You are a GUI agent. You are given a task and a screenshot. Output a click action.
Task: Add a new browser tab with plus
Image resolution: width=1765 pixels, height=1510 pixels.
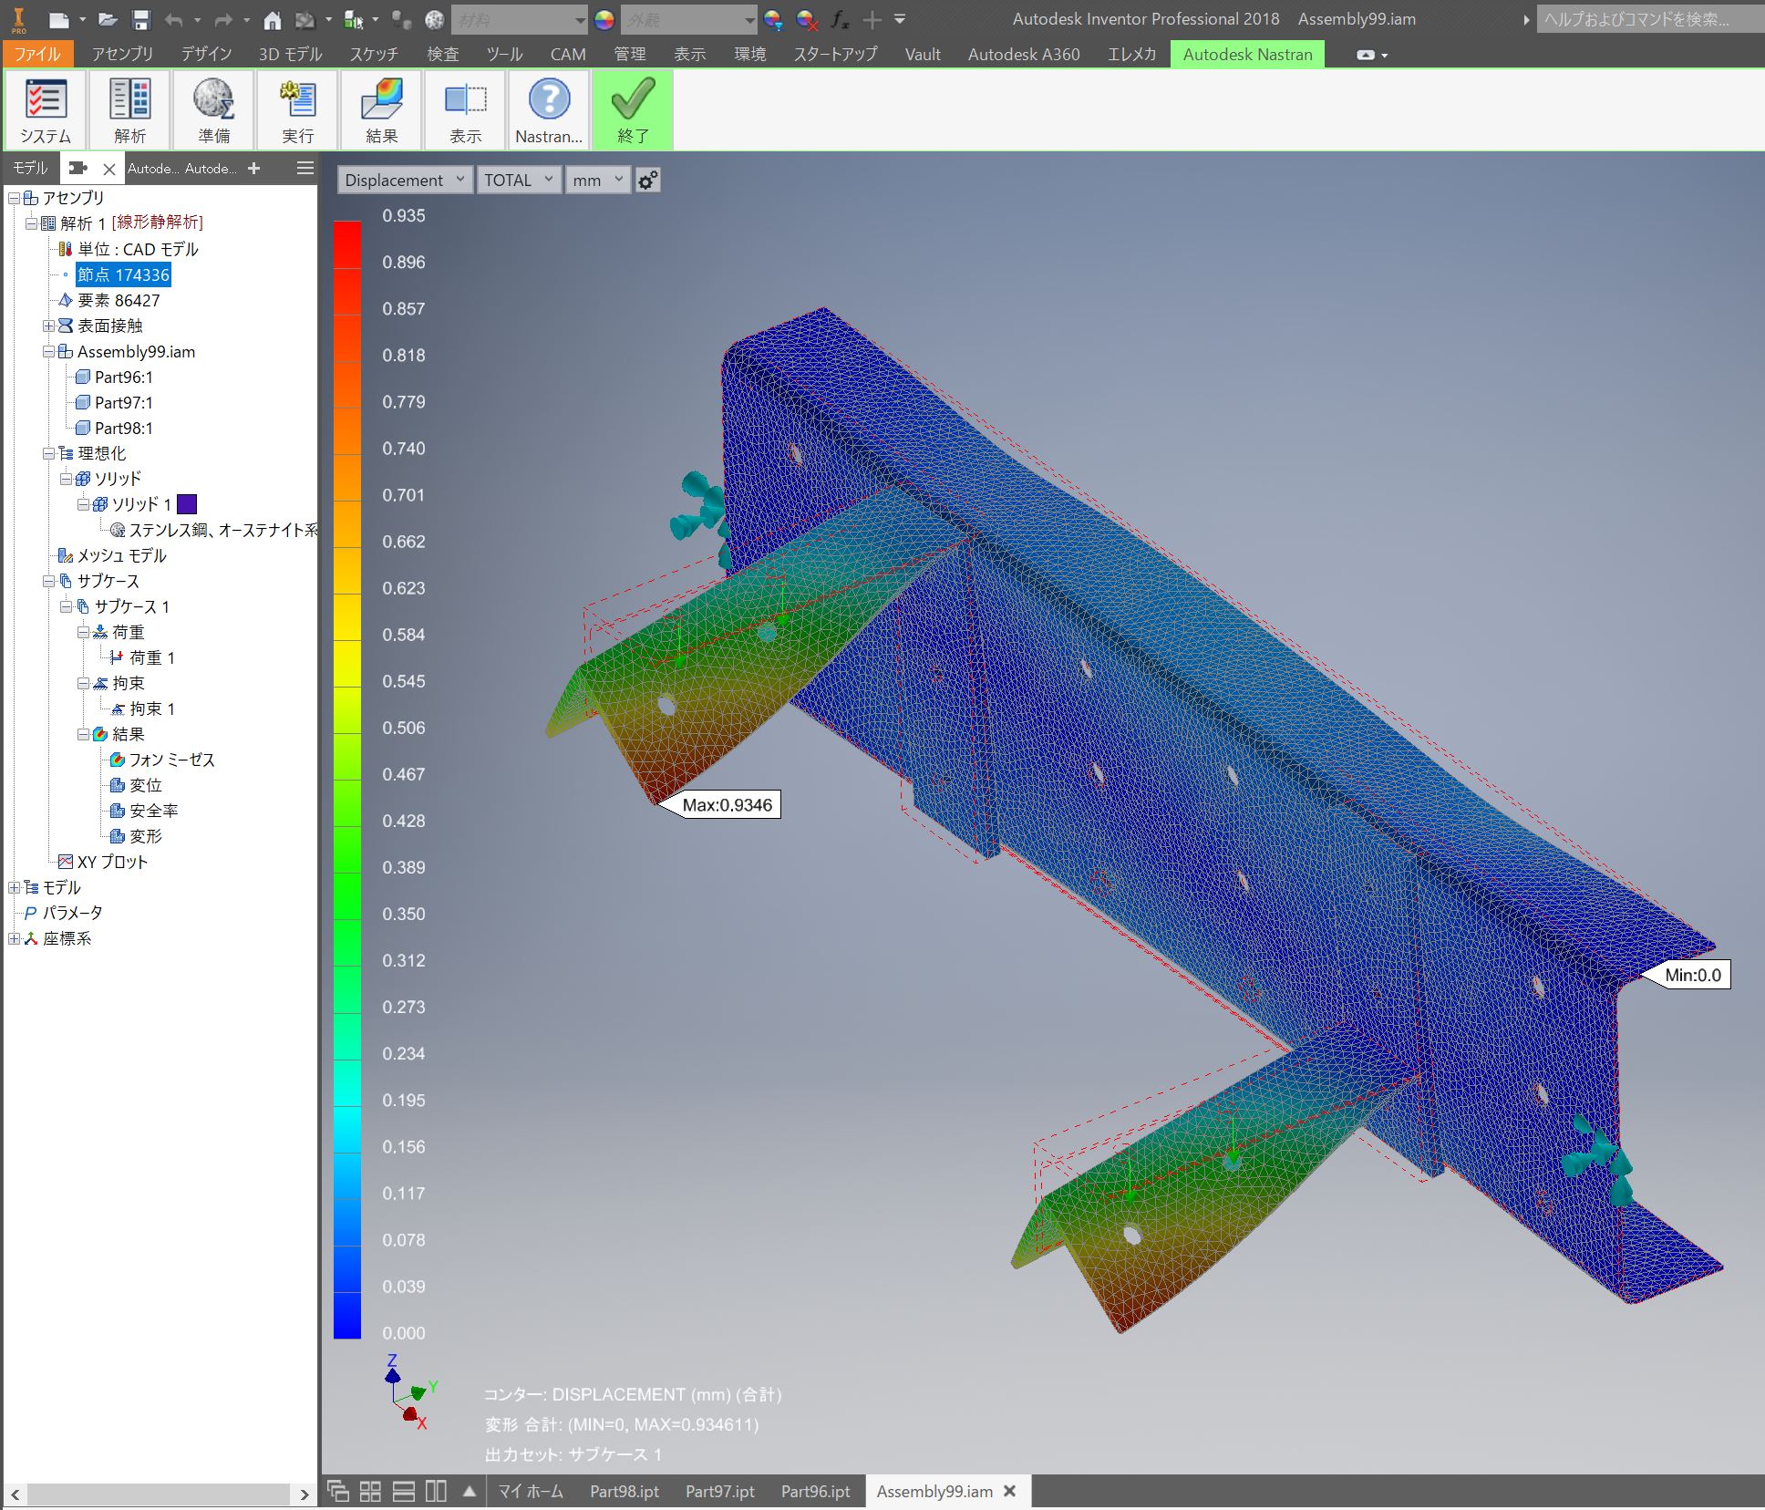pyautogui.click(x=254, y=168)
